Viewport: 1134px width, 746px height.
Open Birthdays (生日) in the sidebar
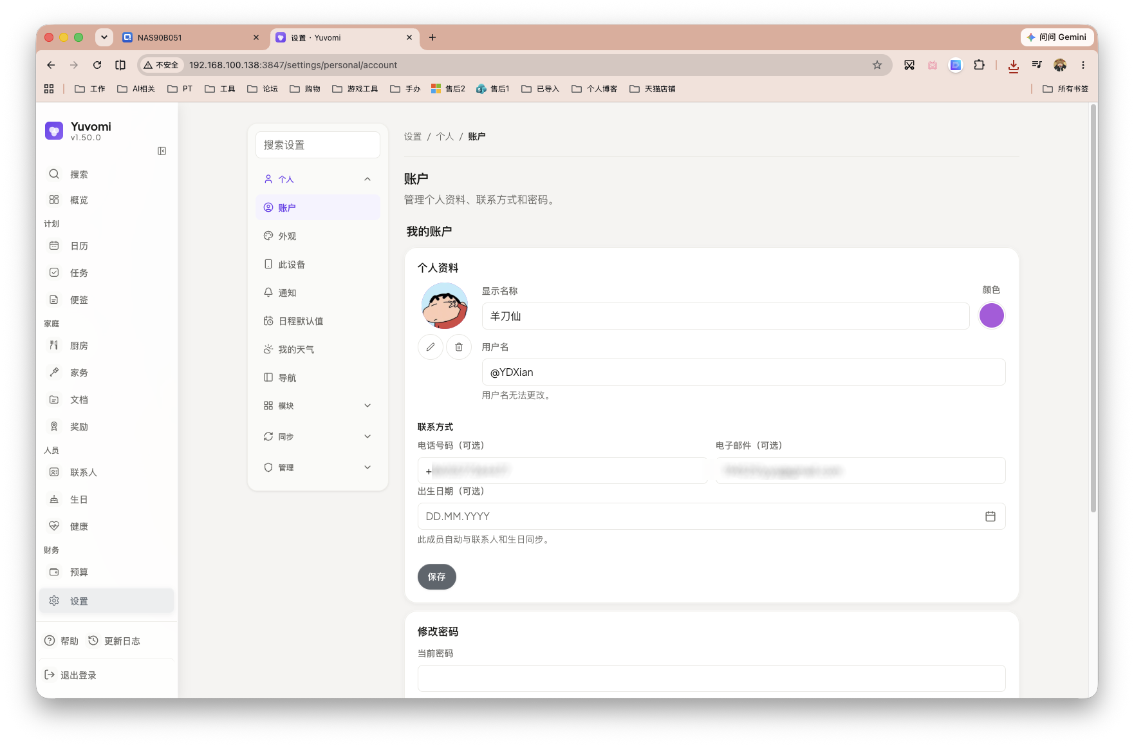pos(106,499)
